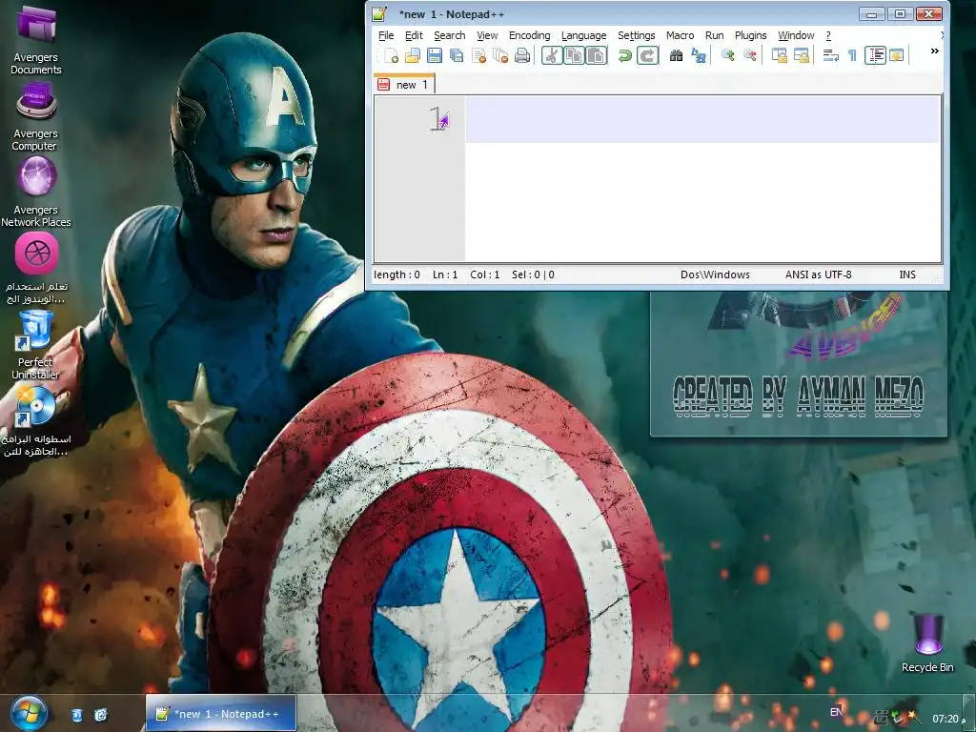Click the Print toolbar icon
Viewport: 976px width, 732px height.
[x=522, y=56]
